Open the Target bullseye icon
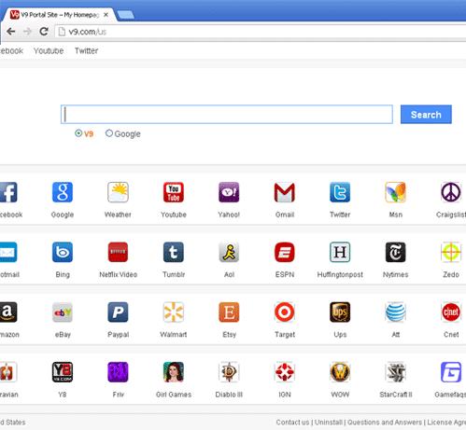Screen dimensions: 466x430 285,312
